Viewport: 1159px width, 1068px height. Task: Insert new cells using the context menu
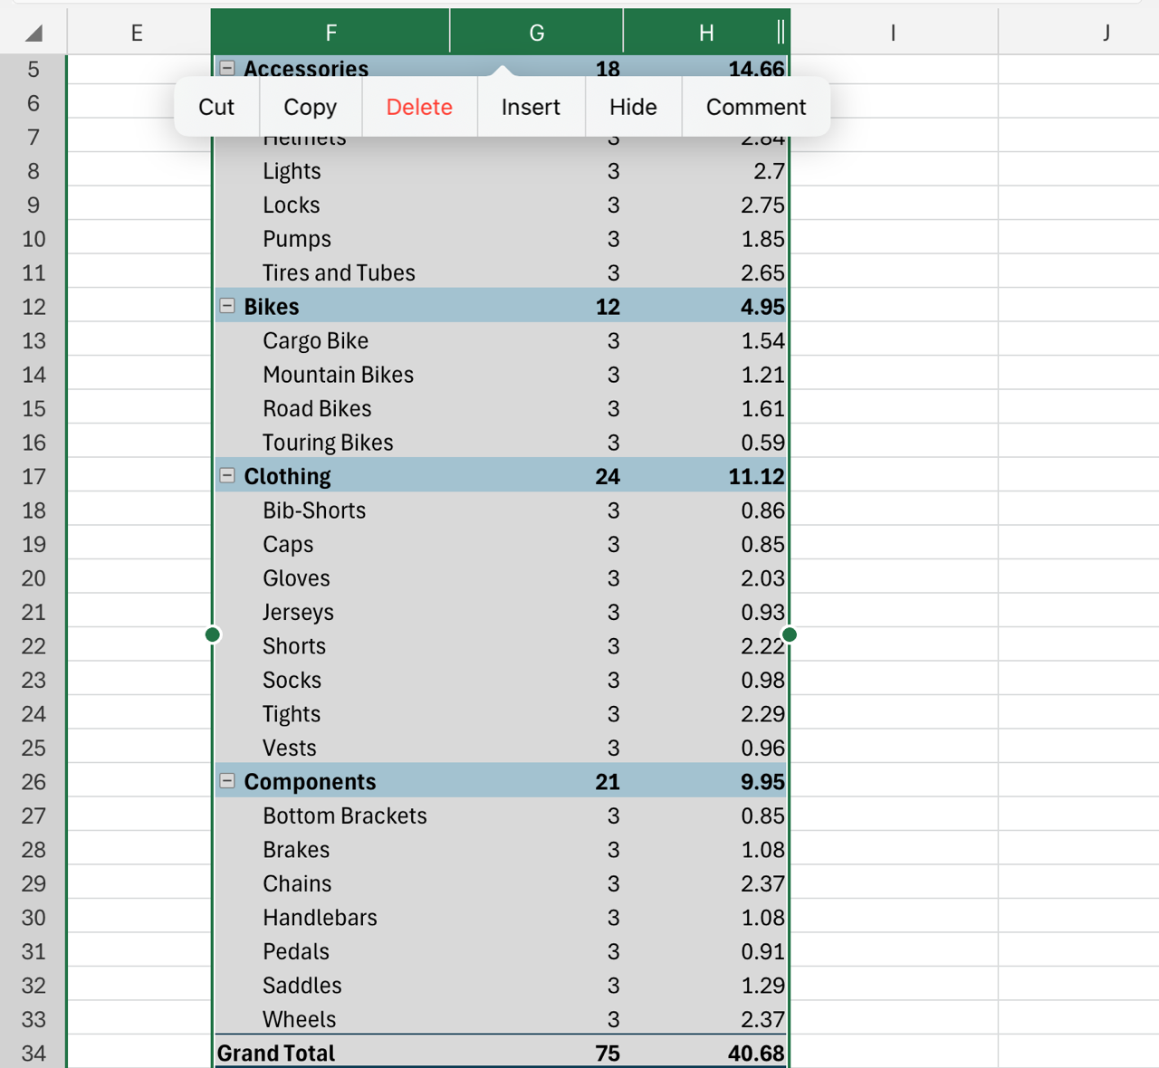(531, 107)
